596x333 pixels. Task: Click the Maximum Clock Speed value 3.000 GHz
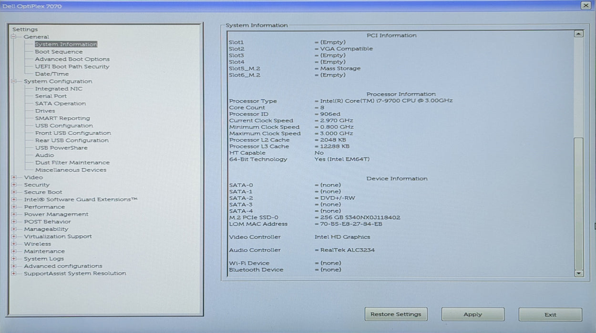[337, 134]
